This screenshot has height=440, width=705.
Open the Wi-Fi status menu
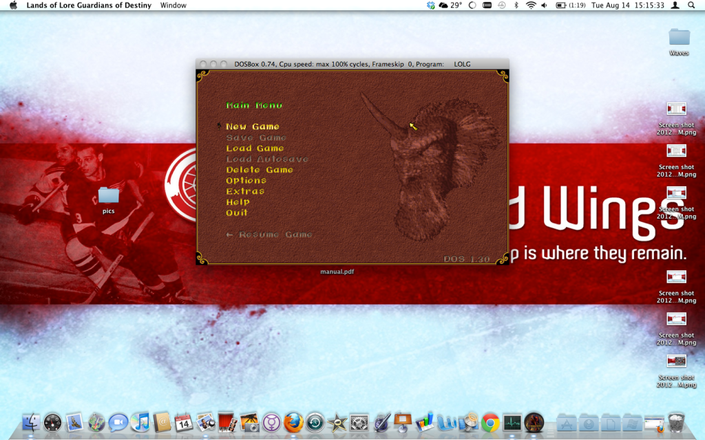pos(531,5)
